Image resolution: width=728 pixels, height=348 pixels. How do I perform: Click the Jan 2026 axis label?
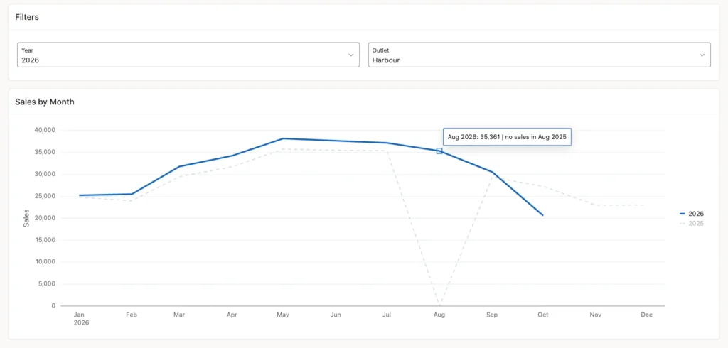(81, 318)
